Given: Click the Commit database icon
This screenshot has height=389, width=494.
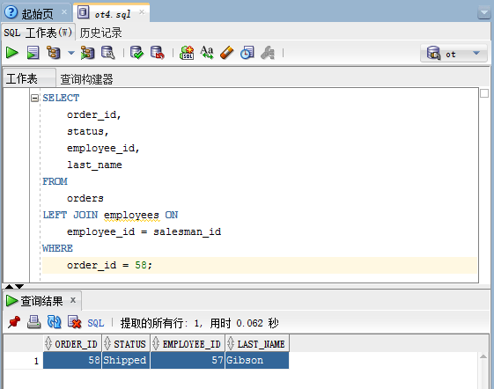Looking at the screenshot, I should click(137, 53).
